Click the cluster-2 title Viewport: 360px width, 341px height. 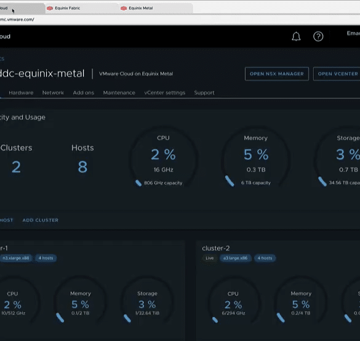pyautogui.click(x=216, y=248)
